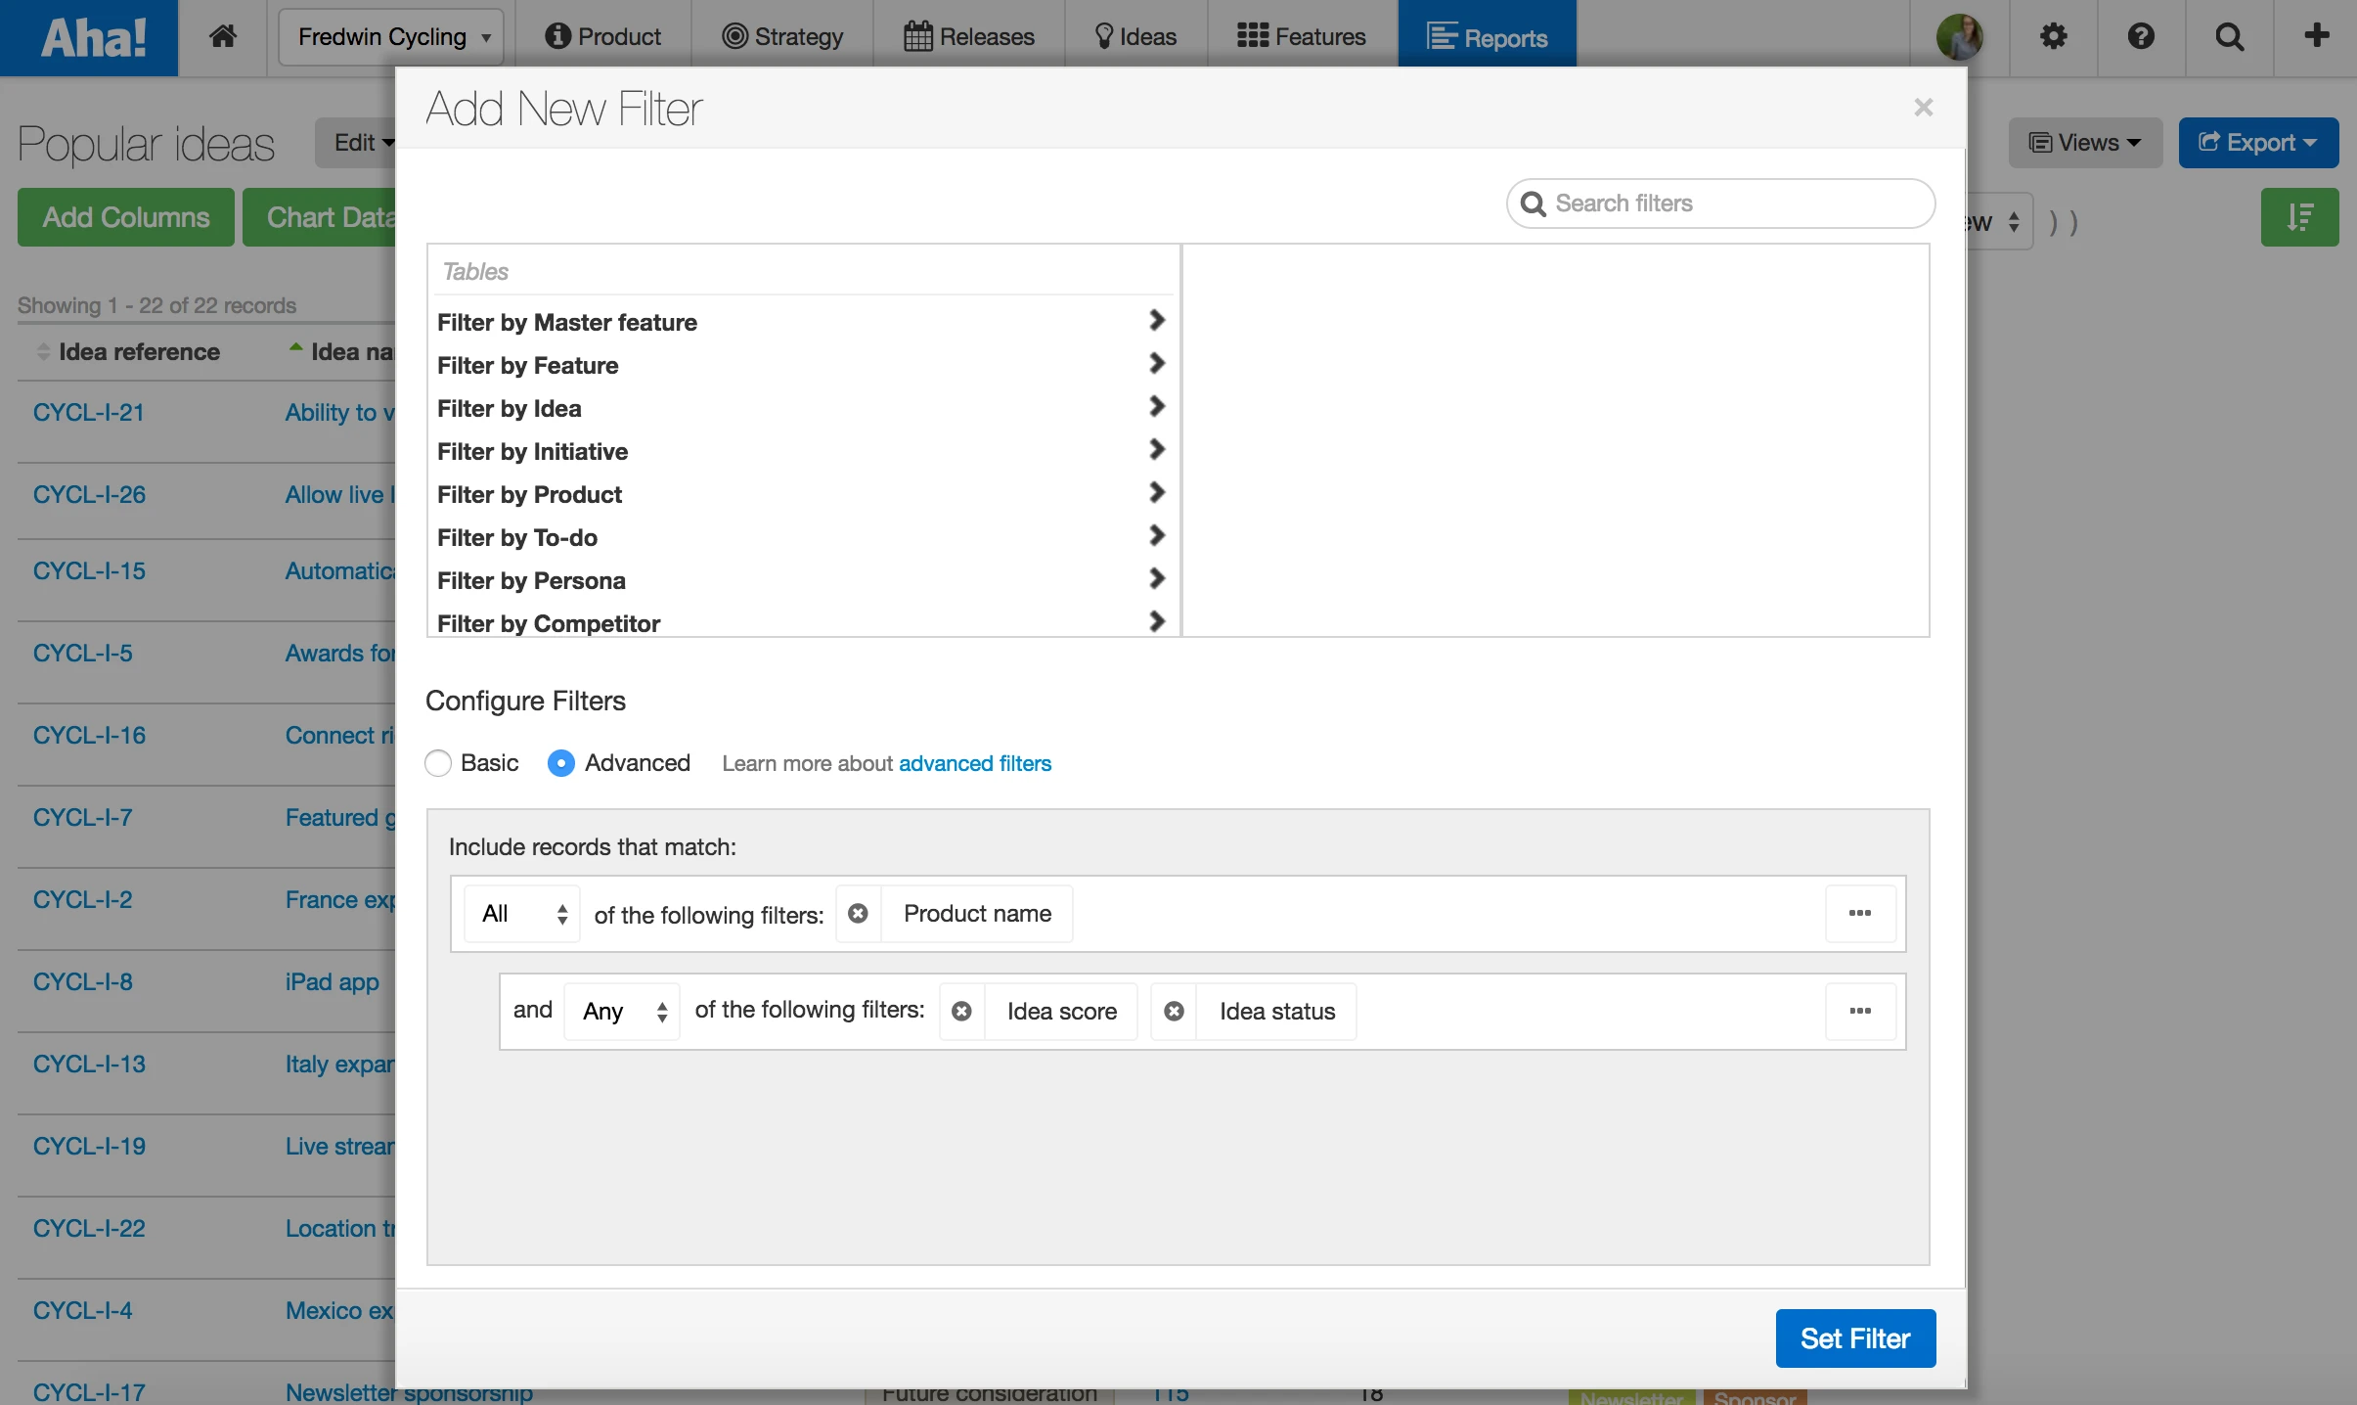Click the Set Filter button
2357x1405 pixels.
point(1854,1338)
